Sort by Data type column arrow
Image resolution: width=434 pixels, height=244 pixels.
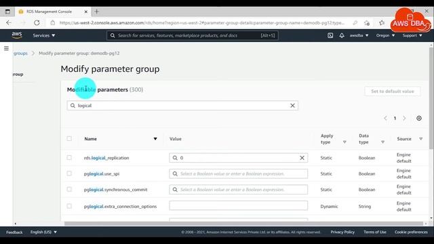(382, 142)
